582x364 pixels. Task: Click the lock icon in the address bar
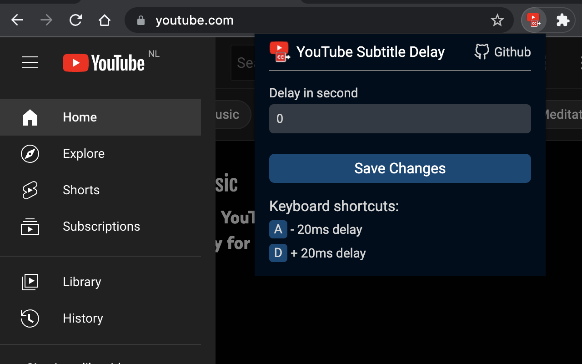tap(140, 20)
